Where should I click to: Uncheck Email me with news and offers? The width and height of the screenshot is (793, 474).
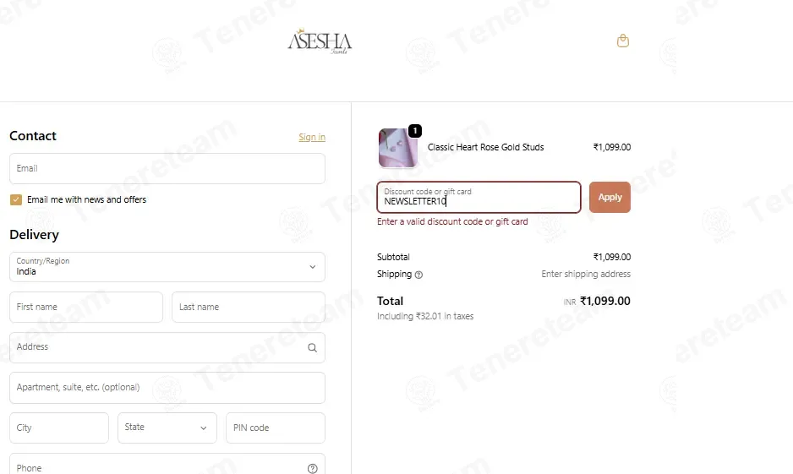16,199
